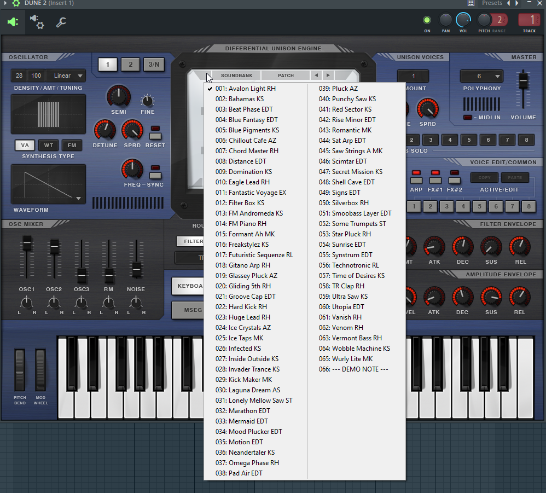Click the NOISE mixer fader
Image resolution: width=546 pixels, height=493 pixels.
[136, 269]
